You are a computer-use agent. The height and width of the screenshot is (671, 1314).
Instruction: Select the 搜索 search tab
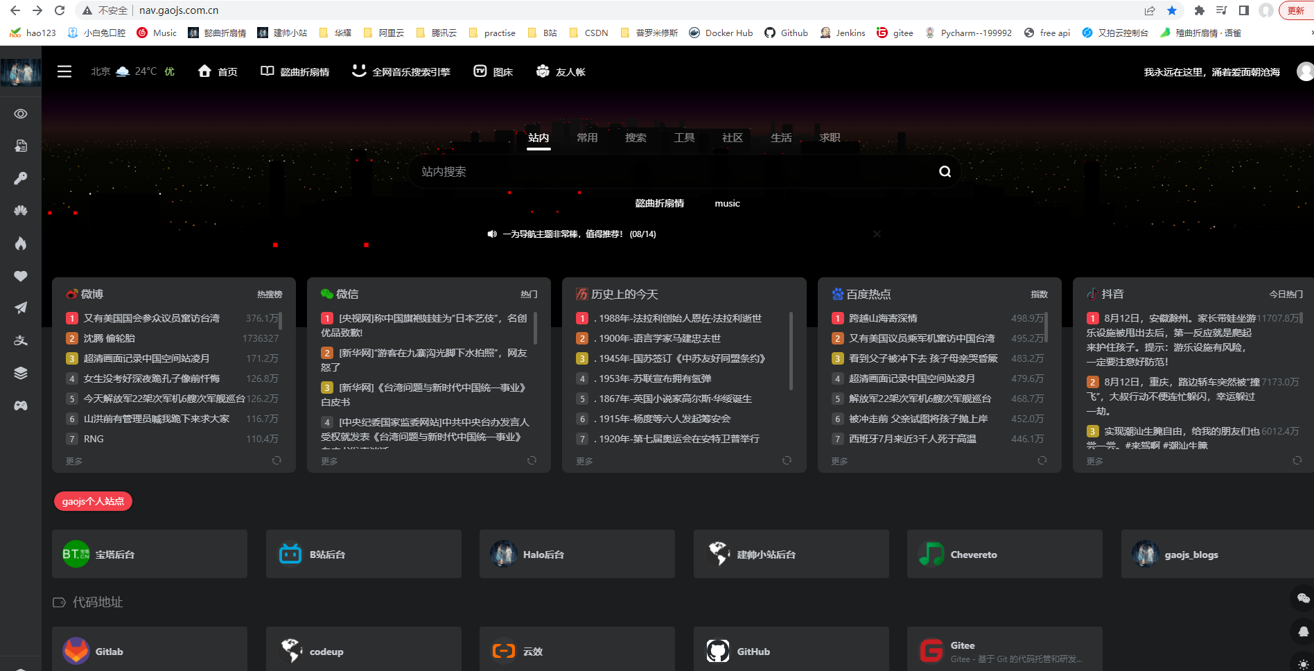(636, 138)
